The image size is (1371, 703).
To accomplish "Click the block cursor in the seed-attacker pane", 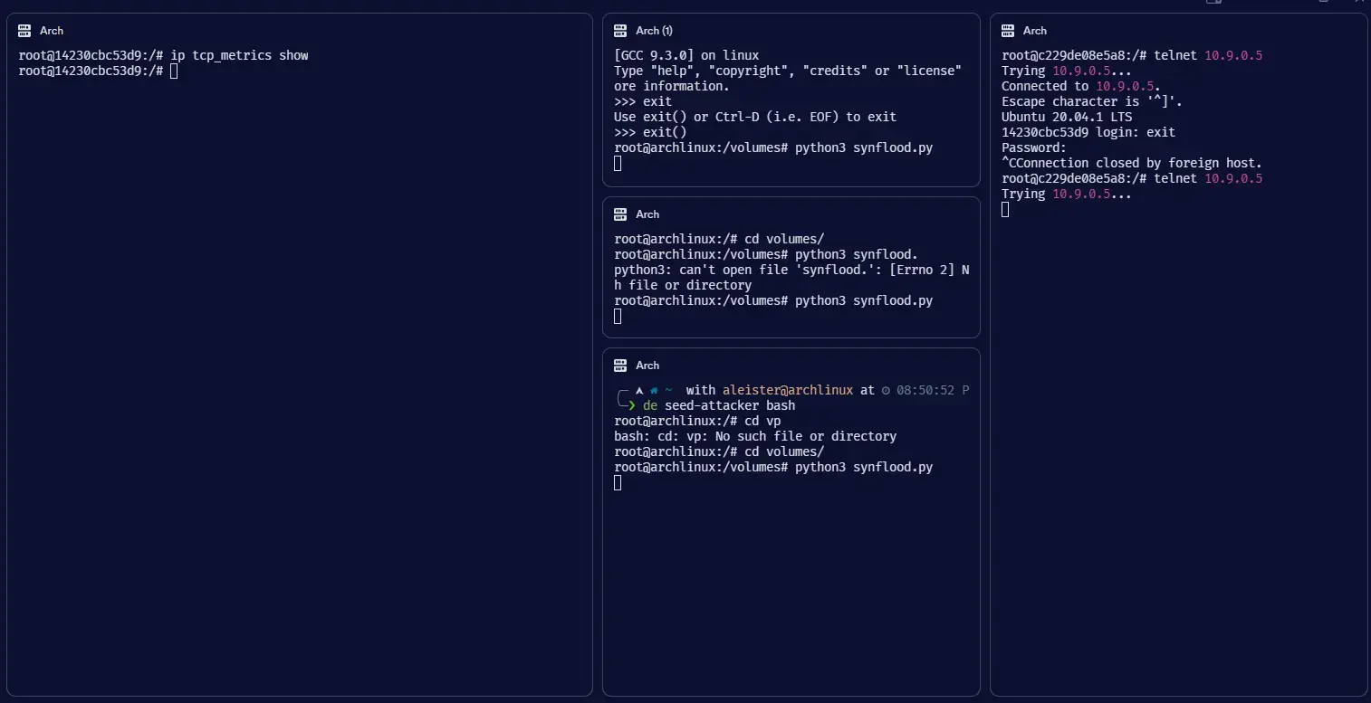I will click(x=618, y=483).
